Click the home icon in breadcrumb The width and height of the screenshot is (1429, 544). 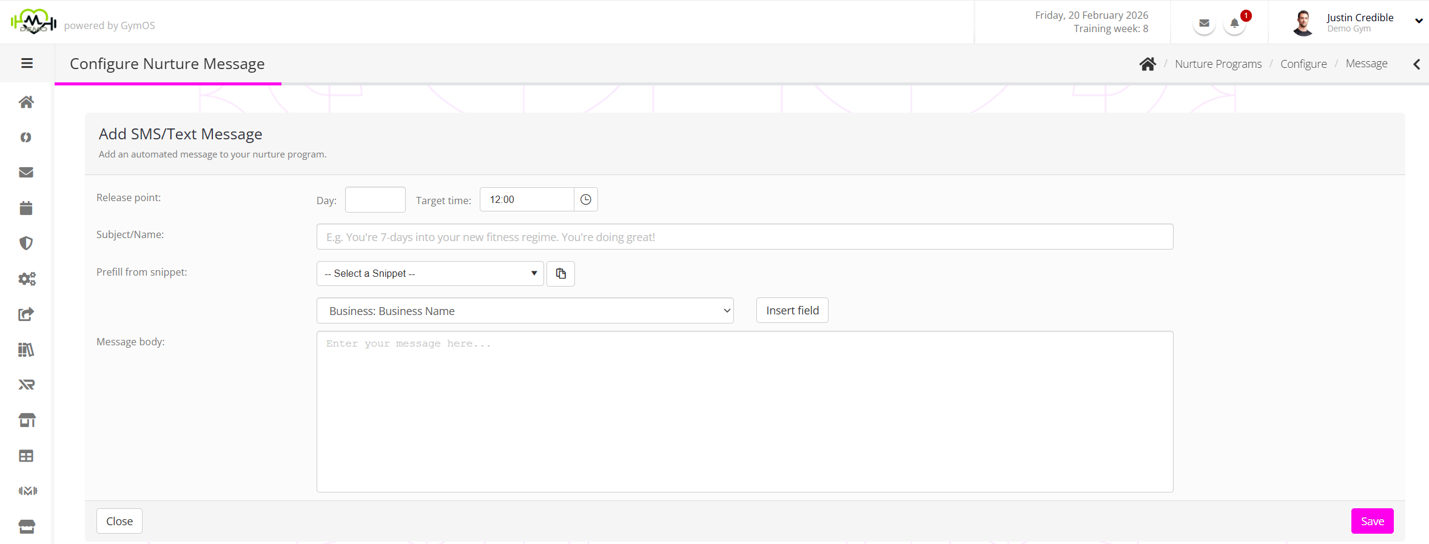[1147, 64]
